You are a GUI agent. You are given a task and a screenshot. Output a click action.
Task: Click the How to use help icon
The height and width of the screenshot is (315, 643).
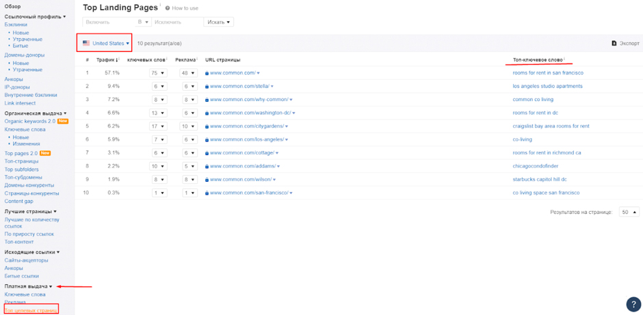point(168,8)
